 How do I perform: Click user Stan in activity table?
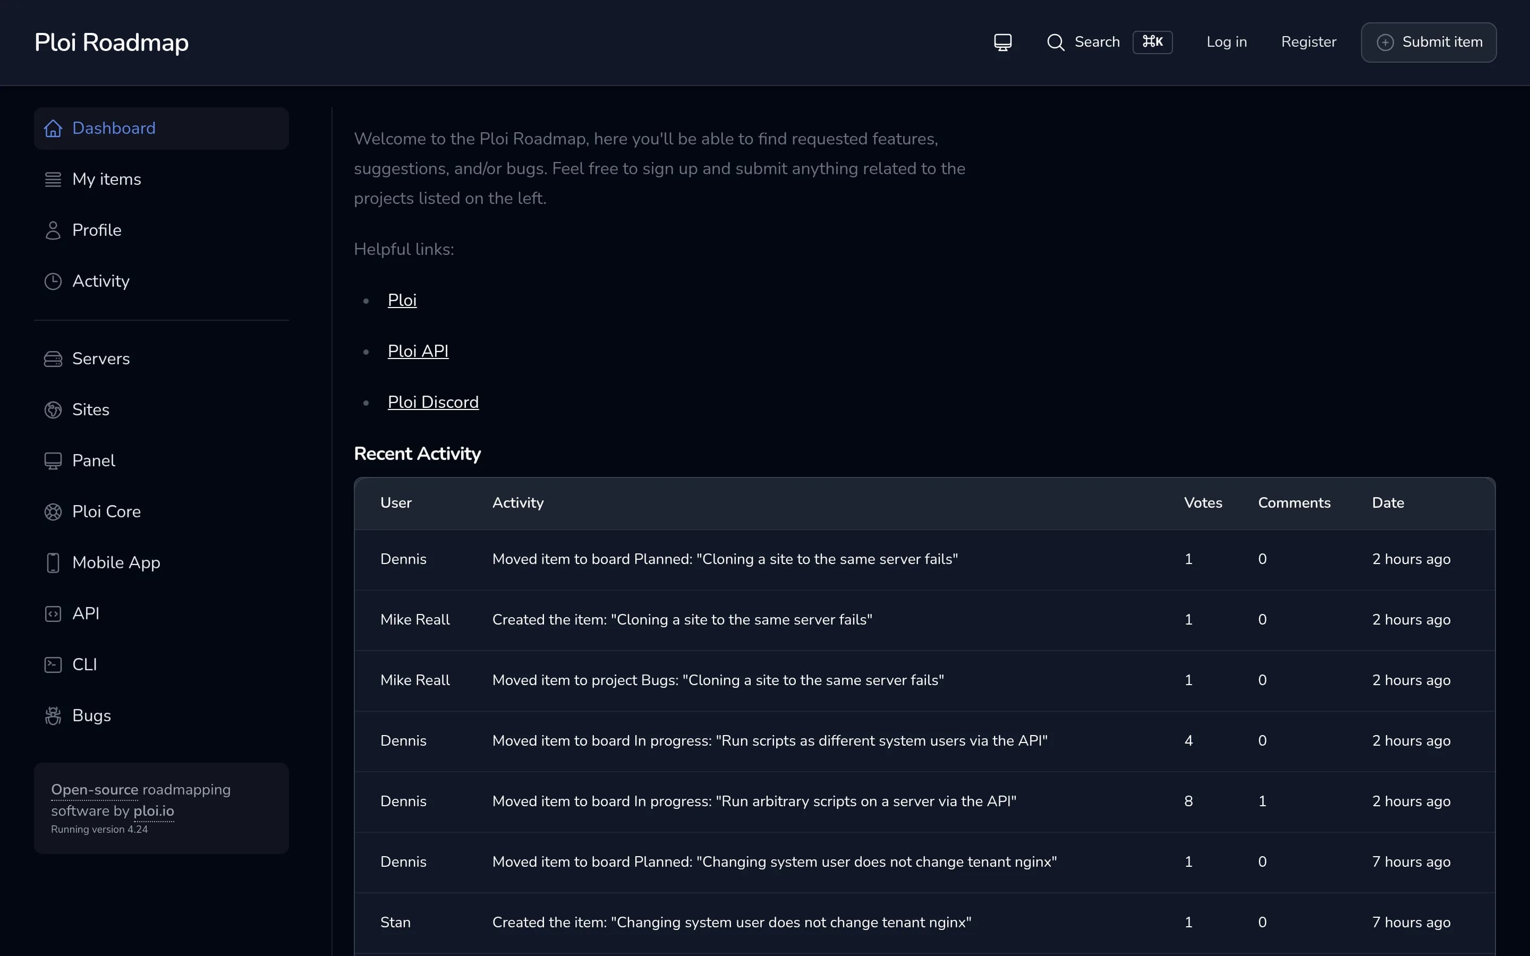[x=395, y=923]
